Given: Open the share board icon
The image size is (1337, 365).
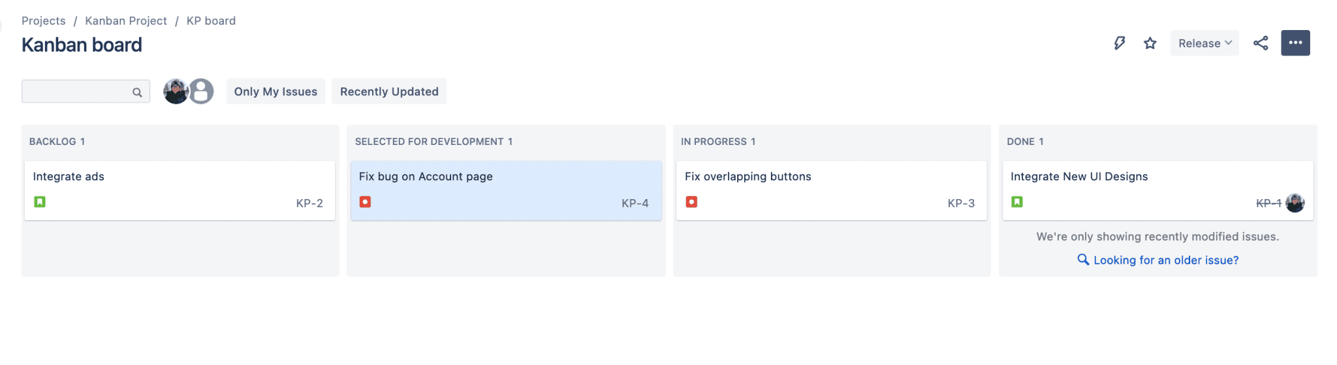Looking at the screenshot, I should (1261, 43).
